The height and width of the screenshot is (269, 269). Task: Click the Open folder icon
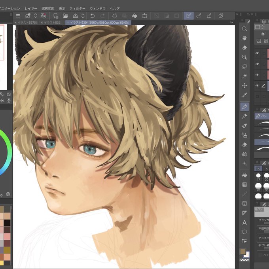[65, 16]
